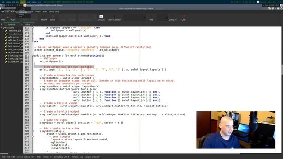Click the set_wallpaper(s) code on line 183
Viewport: 283px width, 159px height.
point(51,61)
